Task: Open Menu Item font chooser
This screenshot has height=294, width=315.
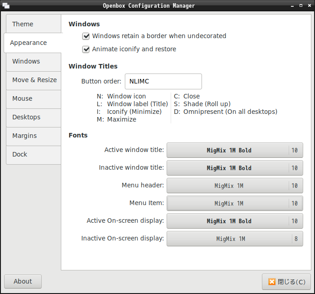Action: pos(235,203)
